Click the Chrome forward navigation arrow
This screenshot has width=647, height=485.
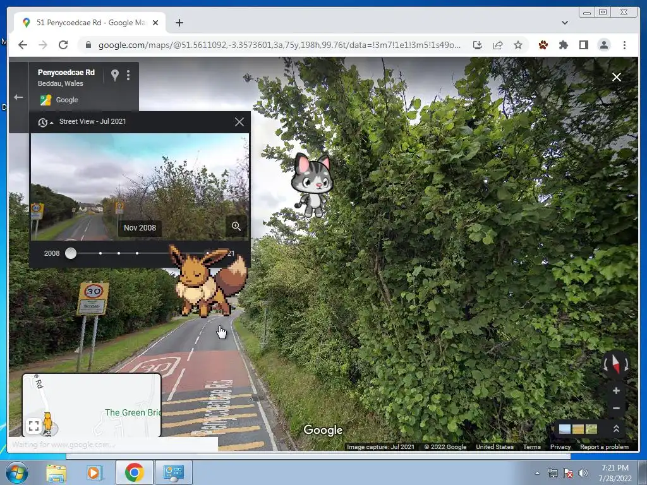(43, 45)
